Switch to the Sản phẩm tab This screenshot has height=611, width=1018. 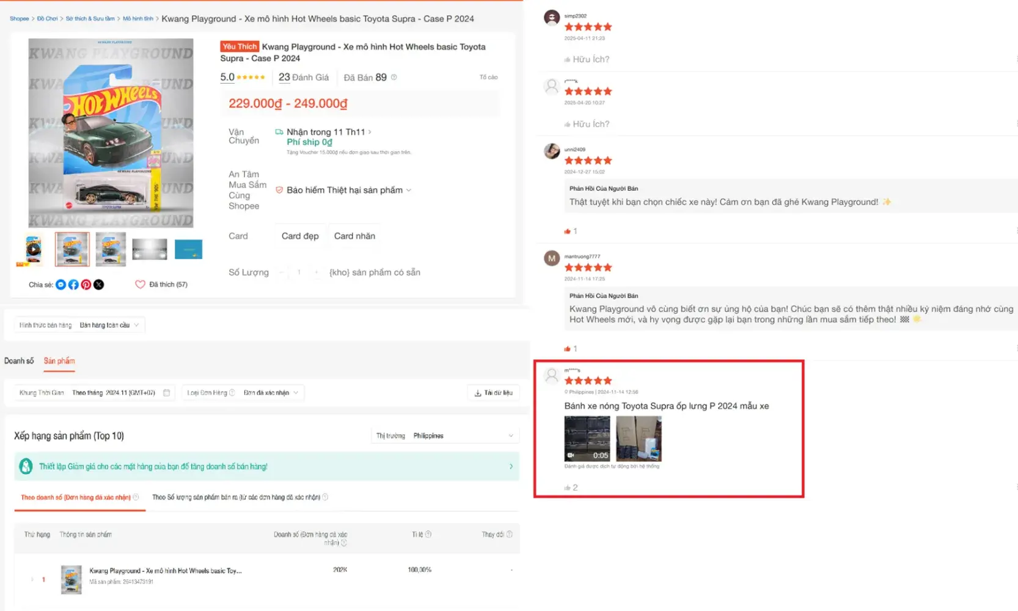click(59, 361)
